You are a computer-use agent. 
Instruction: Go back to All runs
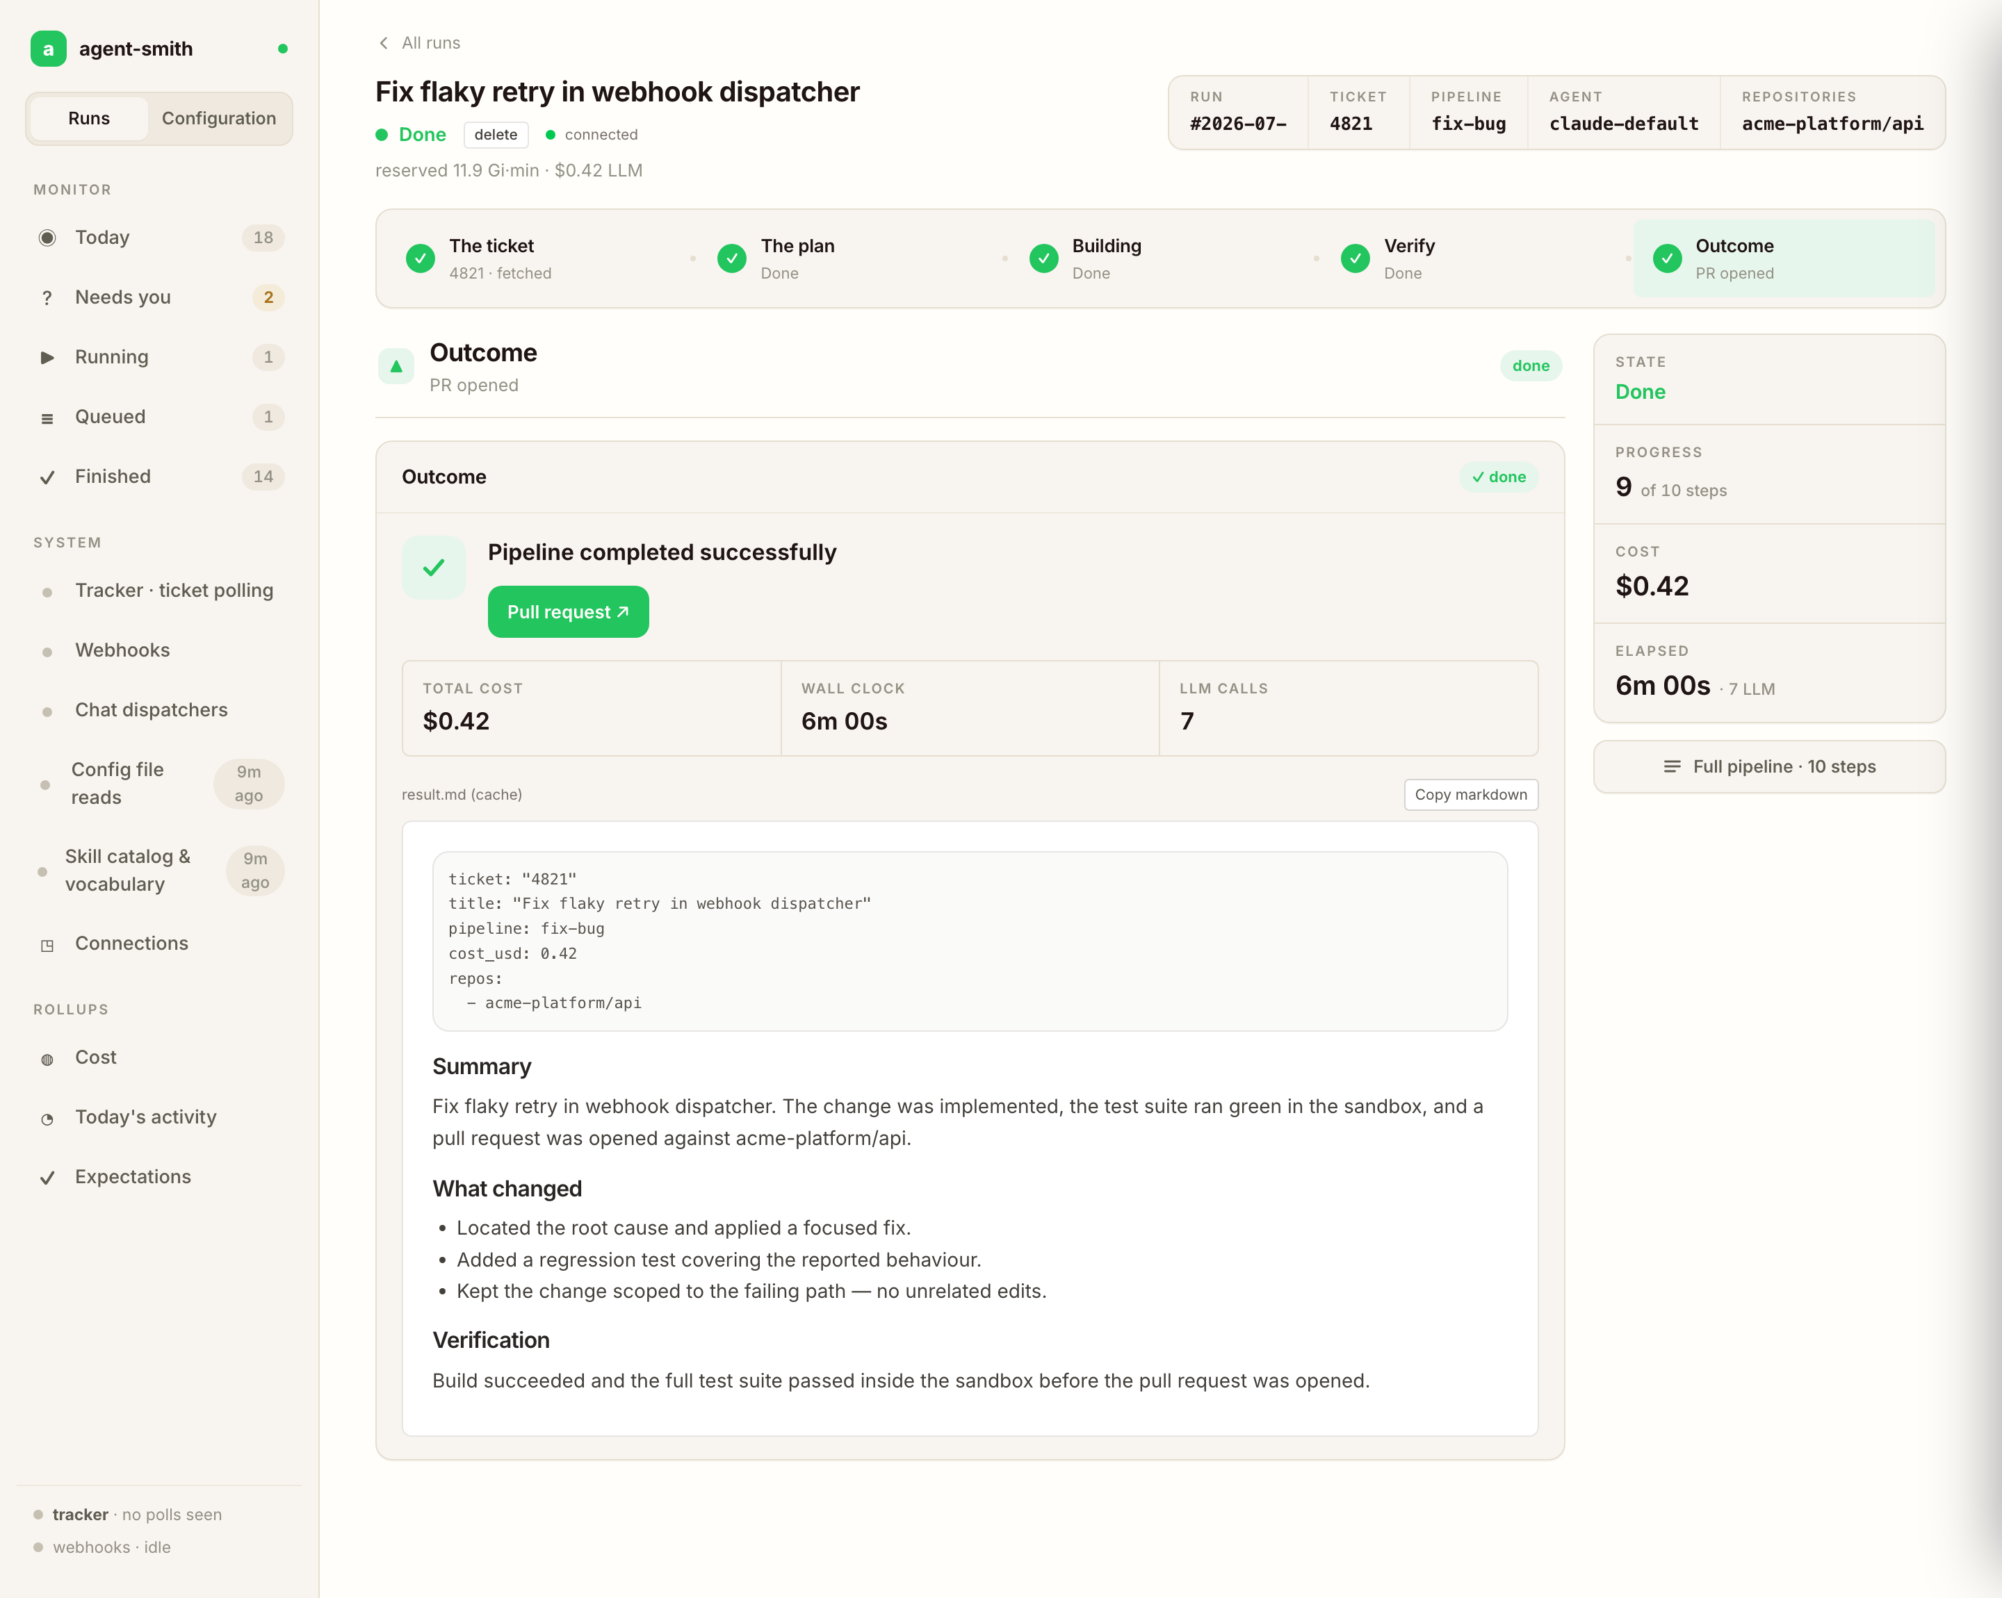tap(420, 42)
